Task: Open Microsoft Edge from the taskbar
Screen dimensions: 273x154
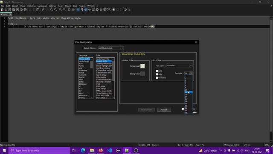Action: (83, 150)
